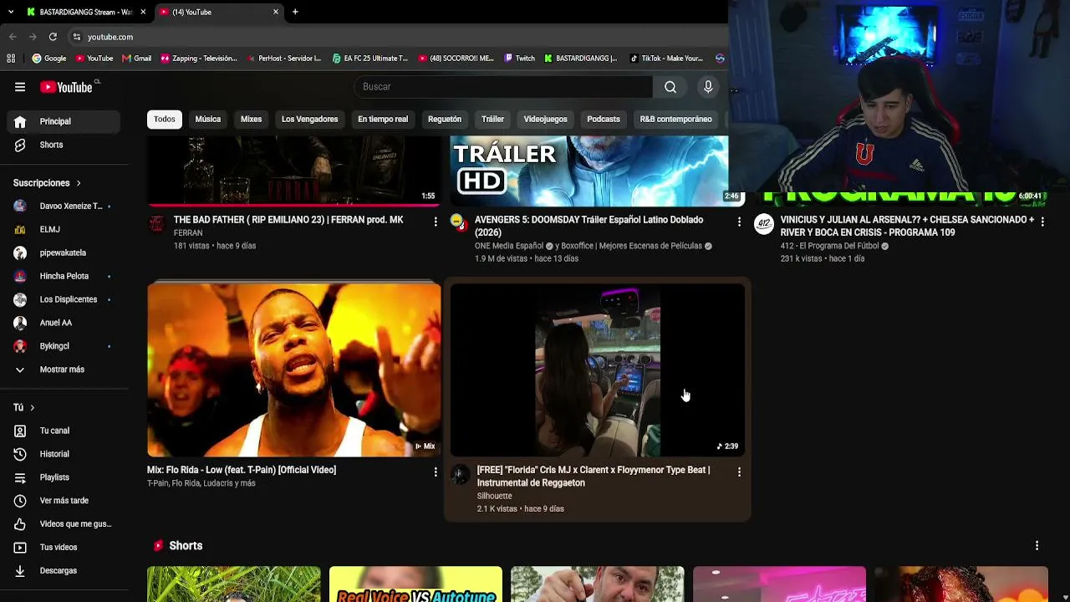
Task: Open liked videos in the sidebar
Action: coord(64,524)
